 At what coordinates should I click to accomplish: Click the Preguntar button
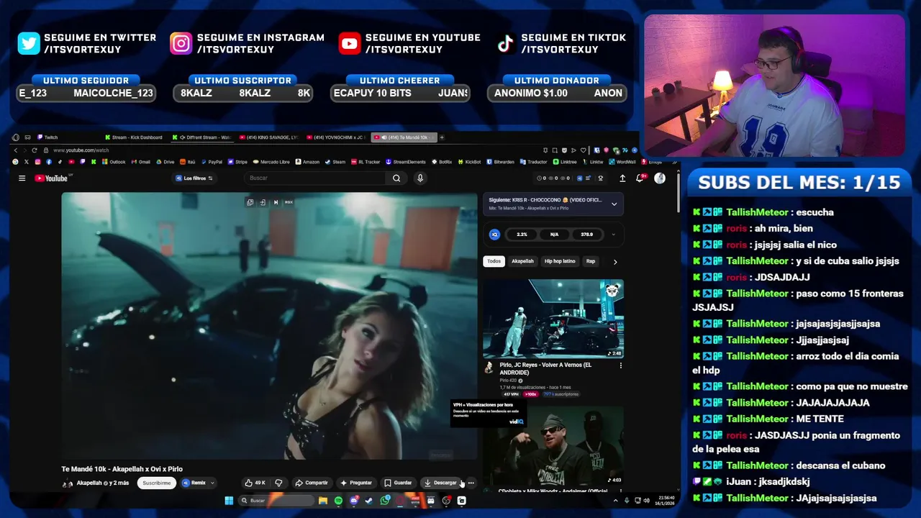tap(356, 483)
